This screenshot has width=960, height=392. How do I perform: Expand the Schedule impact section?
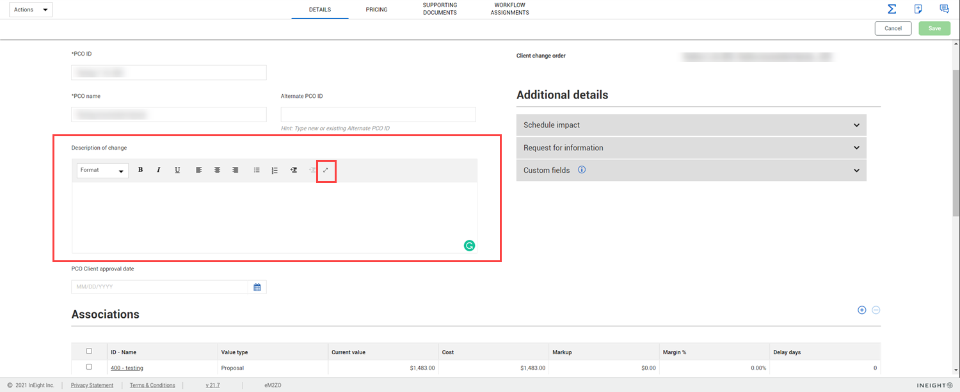691,125
